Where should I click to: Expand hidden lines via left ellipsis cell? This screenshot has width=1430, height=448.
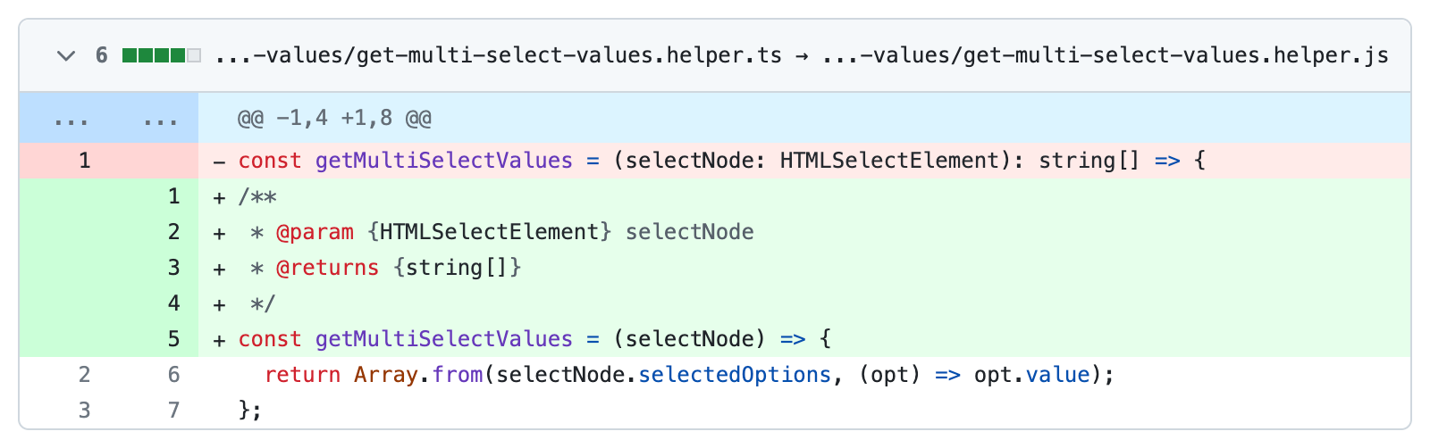point(71,118)
